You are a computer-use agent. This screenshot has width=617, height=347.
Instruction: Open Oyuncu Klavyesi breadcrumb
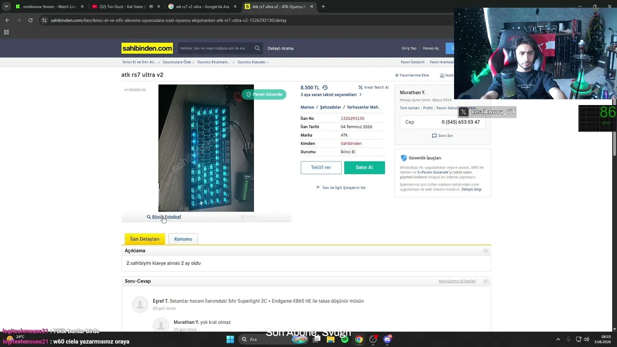252,62
